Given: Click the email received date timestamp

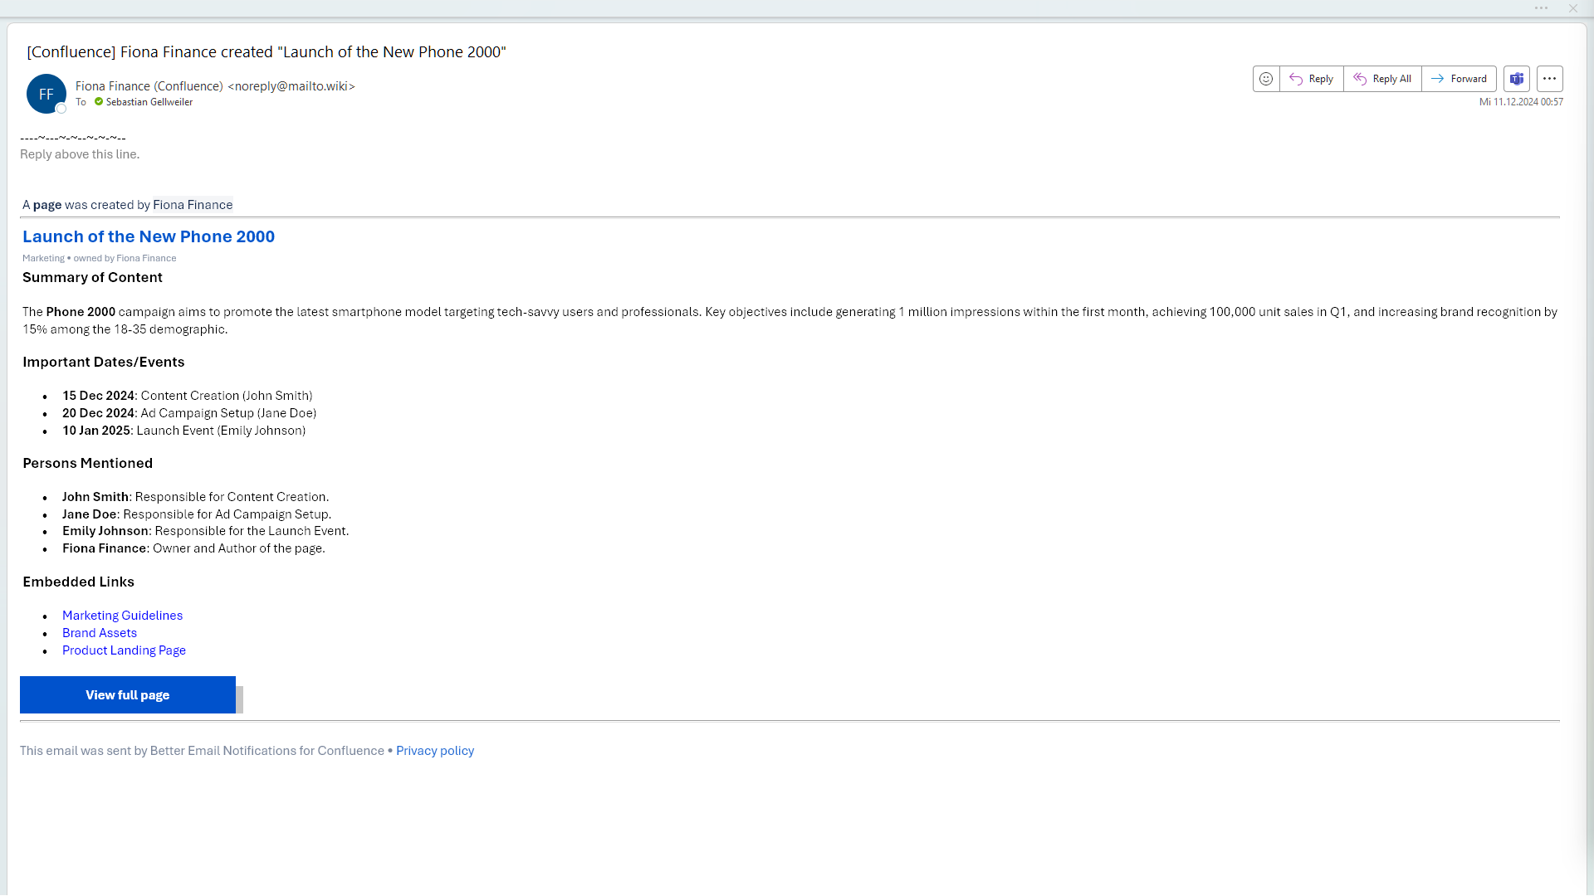Looking at the screenshot, I should point(1521,102).
